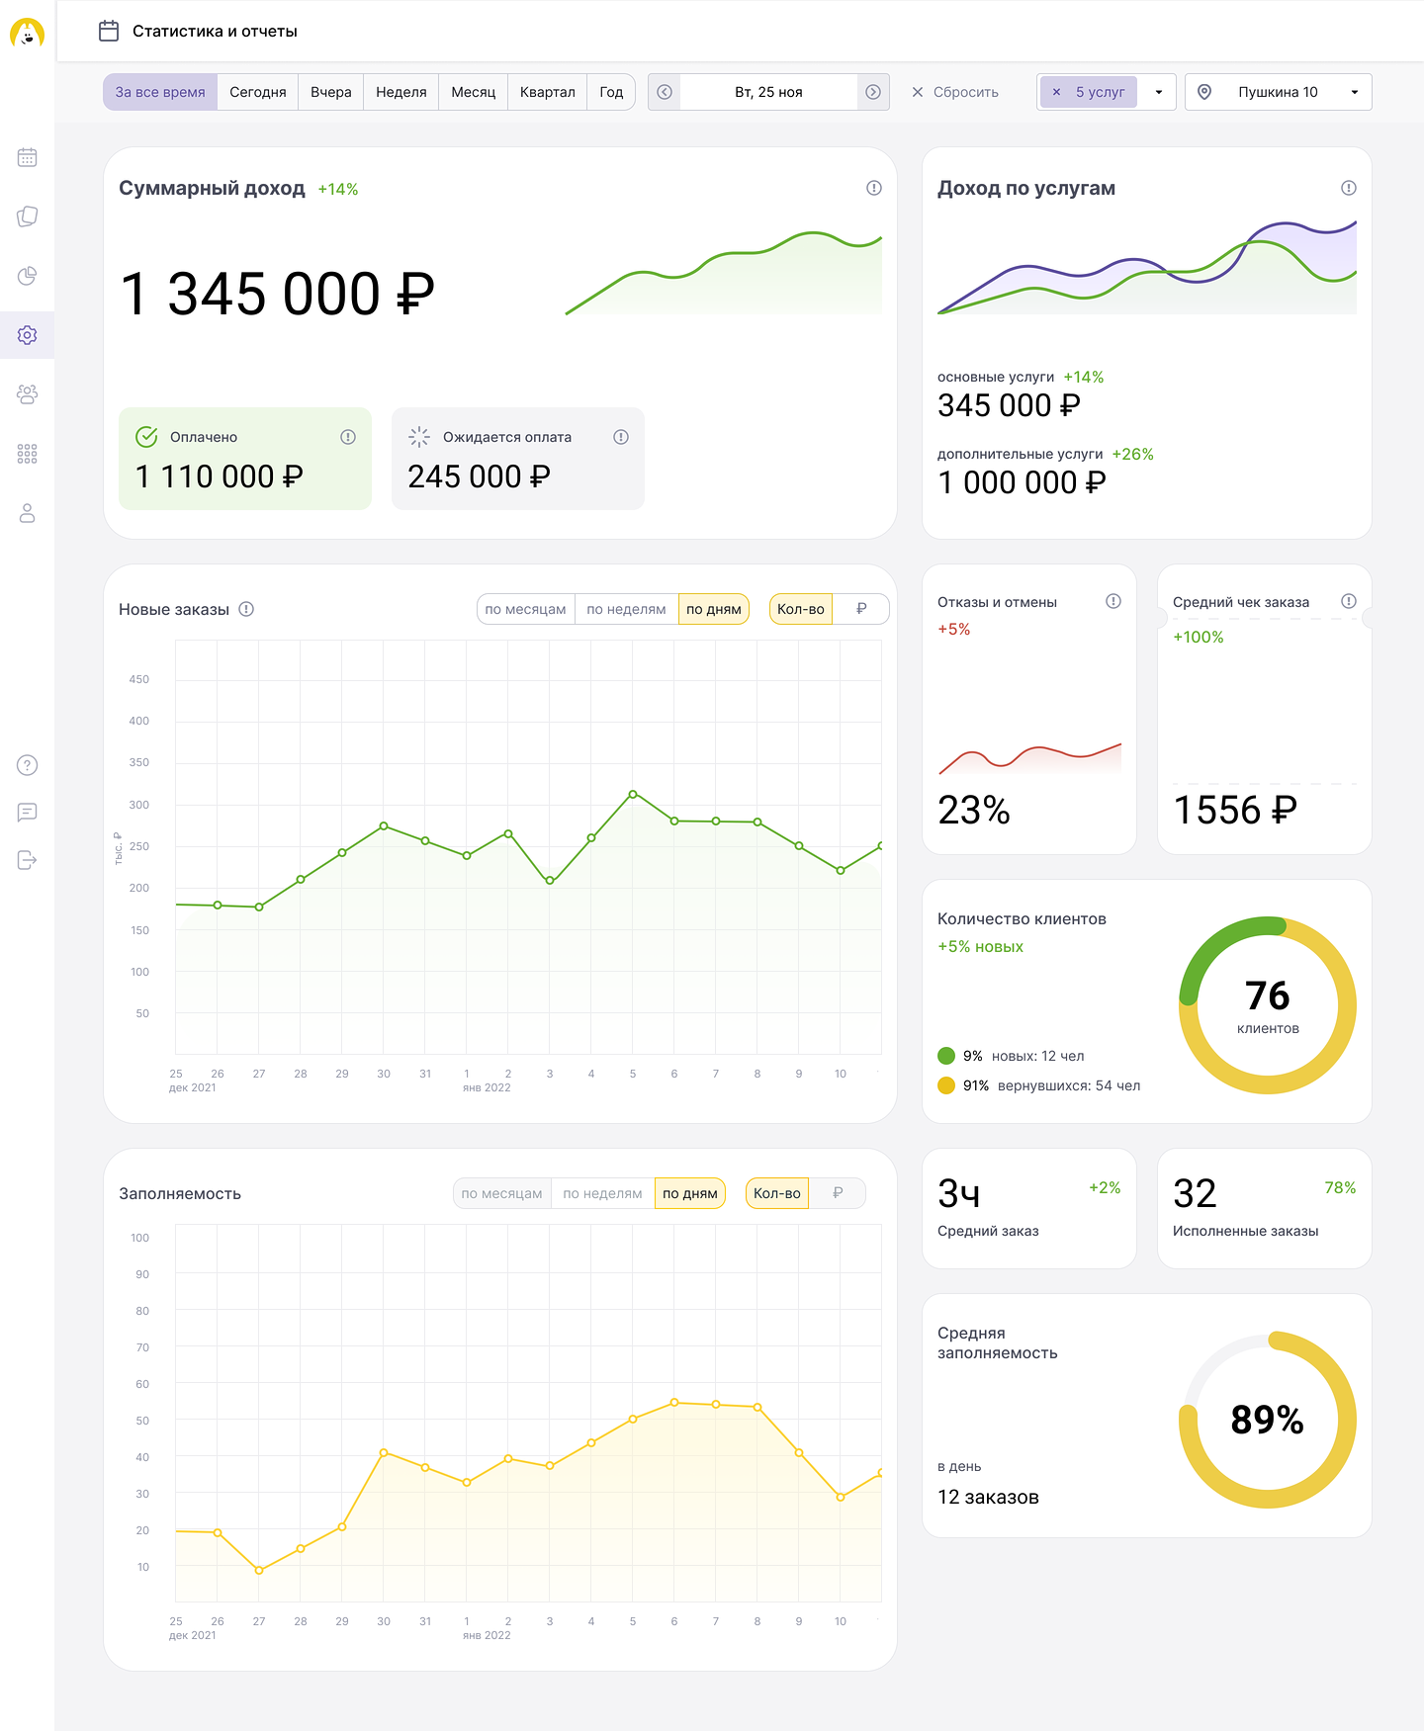Click the green новых legend dot
The image size is (1424, 1731).
tap(946, 1056)
